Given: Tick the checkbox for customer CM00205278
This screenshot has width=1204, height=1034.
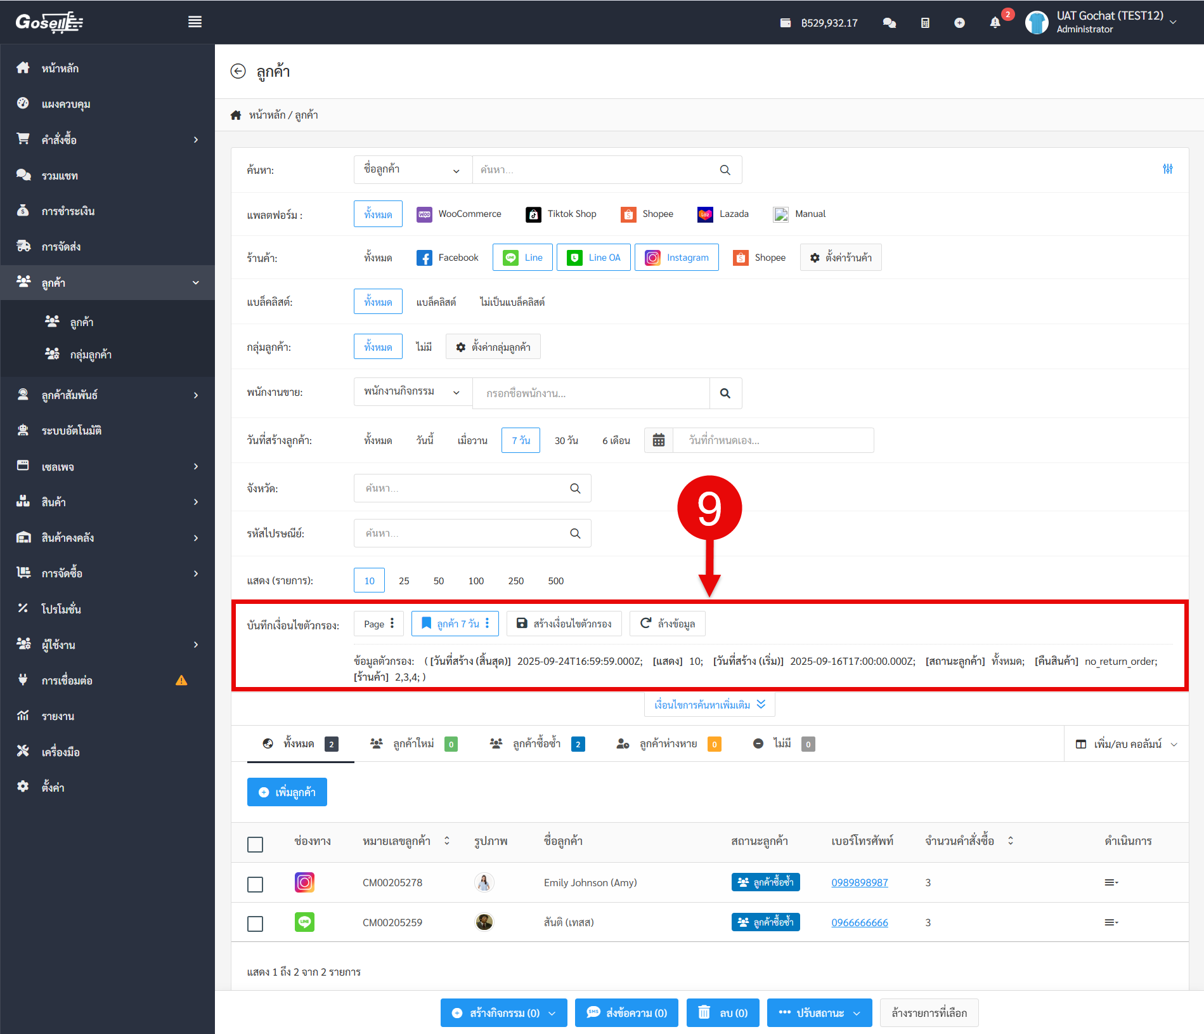Looking at the screenshot, I should coord(255,884).
